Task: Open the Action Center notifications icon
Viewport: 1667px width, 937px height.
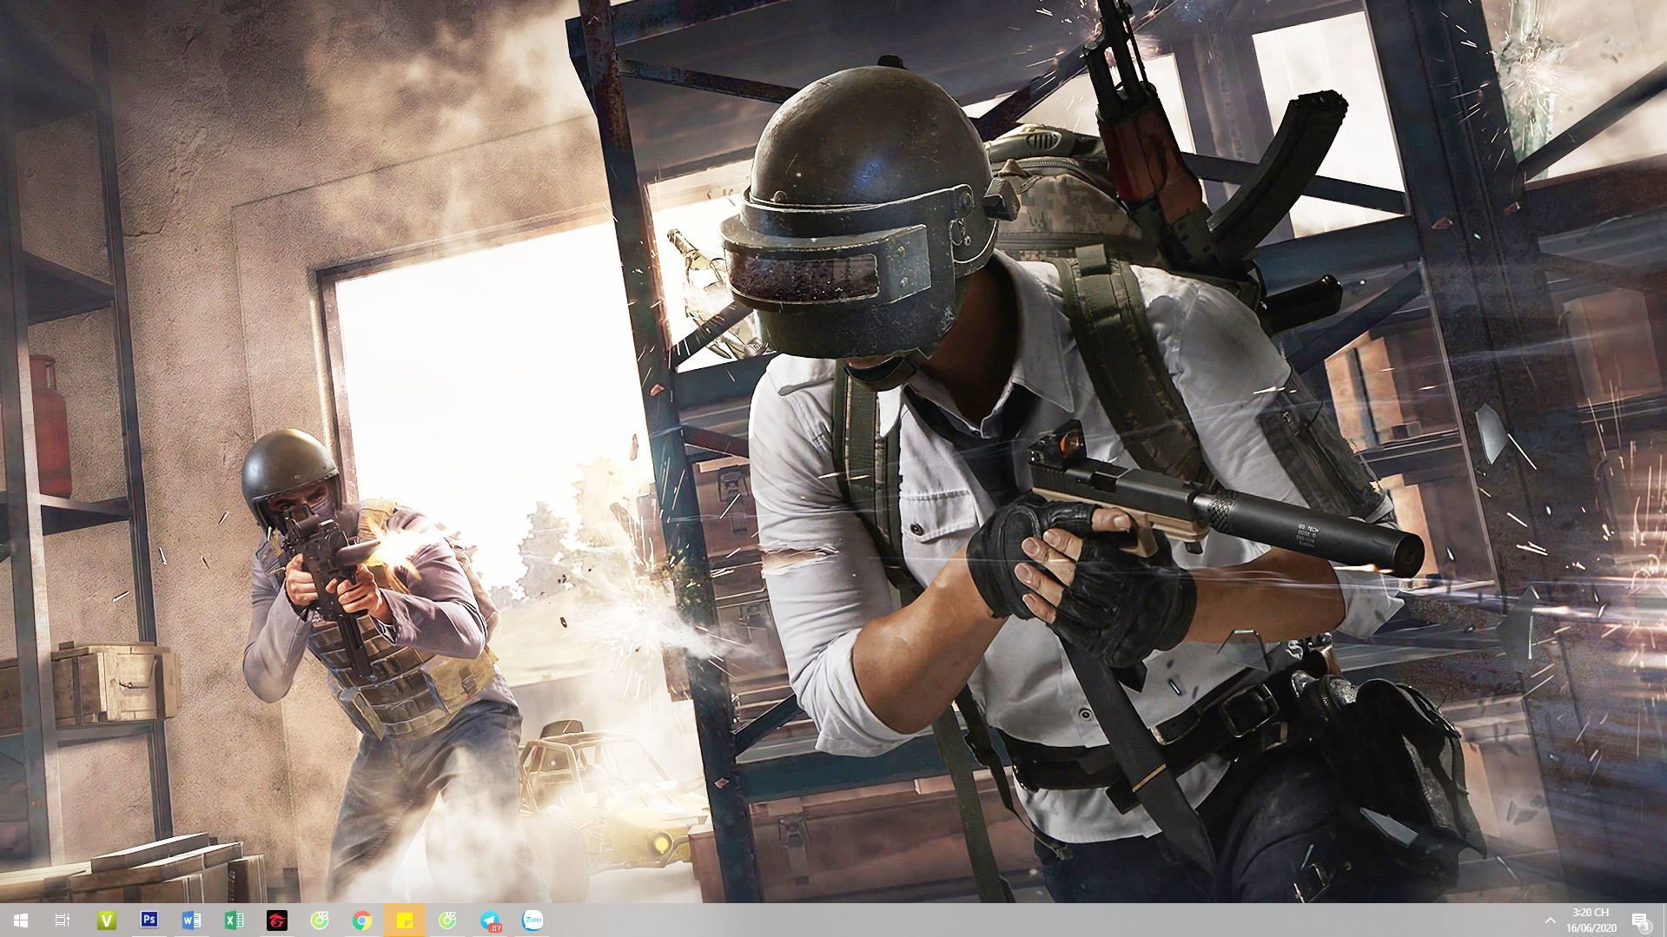Action: pyautogui.click(x=1640, y=921)
